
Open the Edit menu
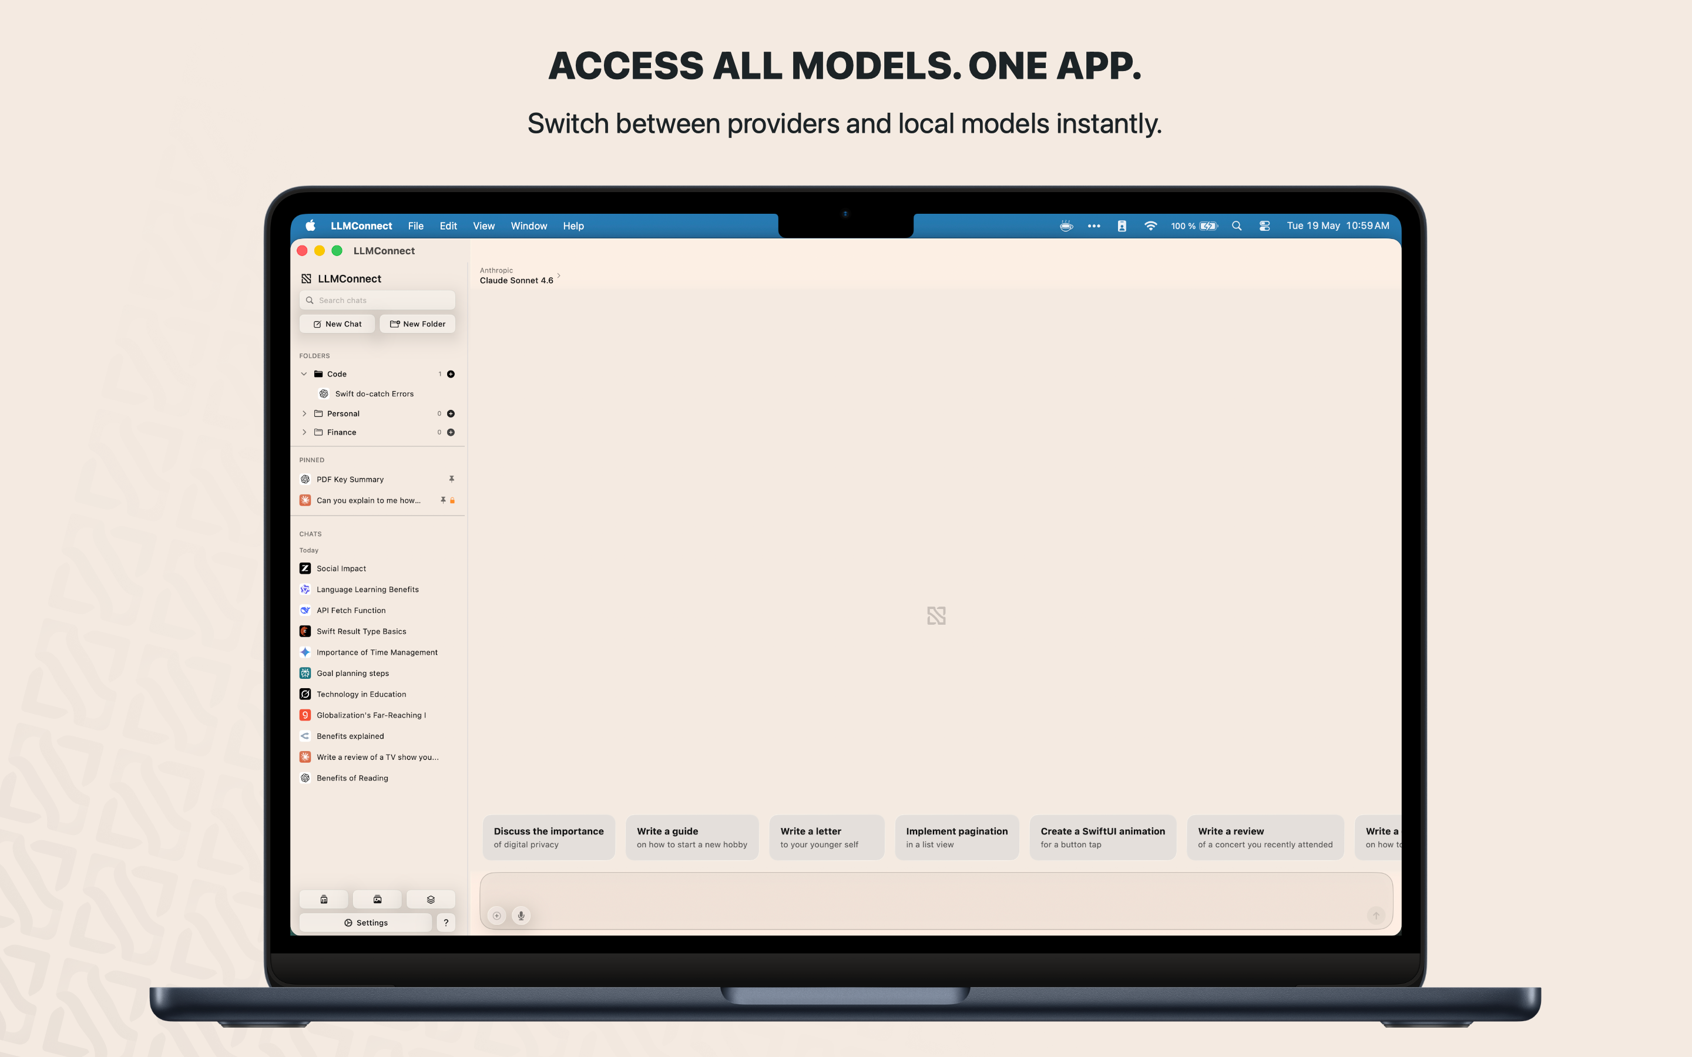(x=448, y=226)
